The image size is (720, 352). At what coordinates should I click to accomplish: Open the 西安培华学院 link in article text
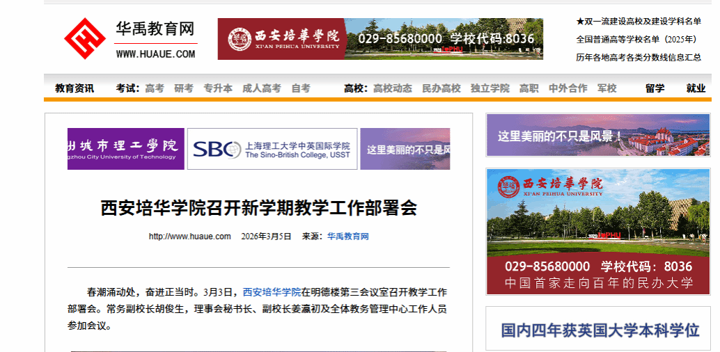272,292
